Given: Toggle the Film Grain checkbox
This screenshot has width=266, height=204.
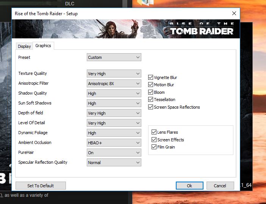Looking at the screenshot, I should click(x=154, y=147).
